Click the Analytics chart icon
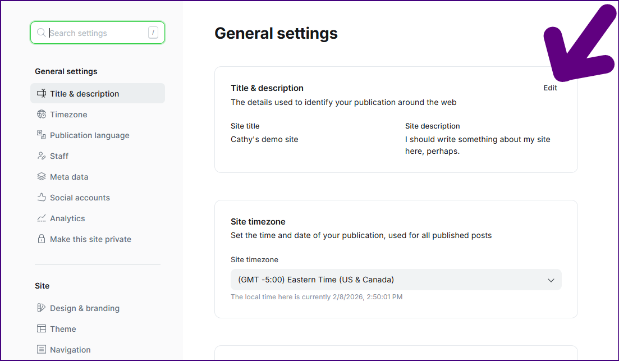The width and height of the screenshot is (619, 361). (x=42, y=218)
